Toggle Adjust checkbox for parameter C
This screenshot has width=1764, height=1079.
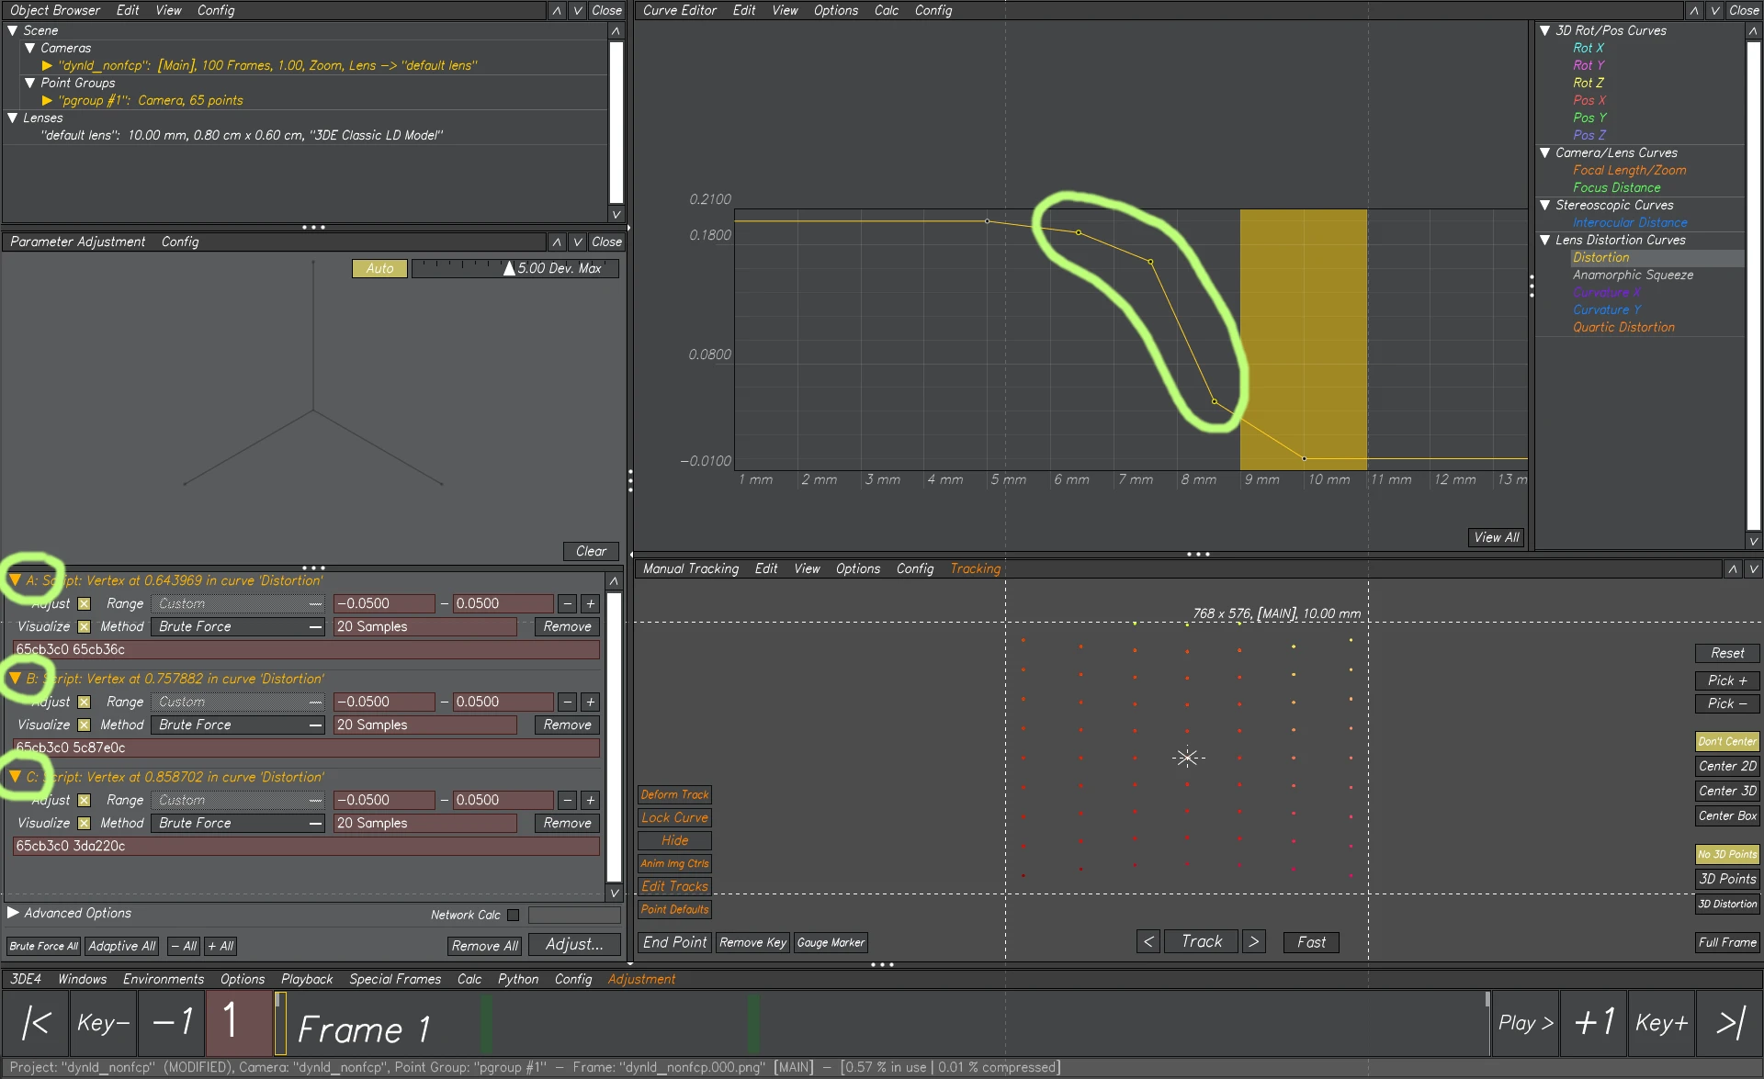click(85, 800)
